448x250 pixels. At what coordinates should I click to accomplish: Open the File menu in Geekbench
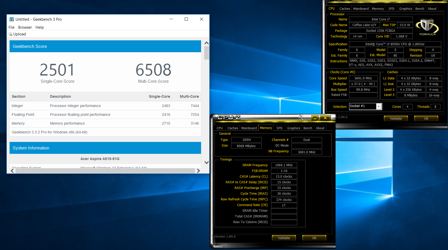11,27
